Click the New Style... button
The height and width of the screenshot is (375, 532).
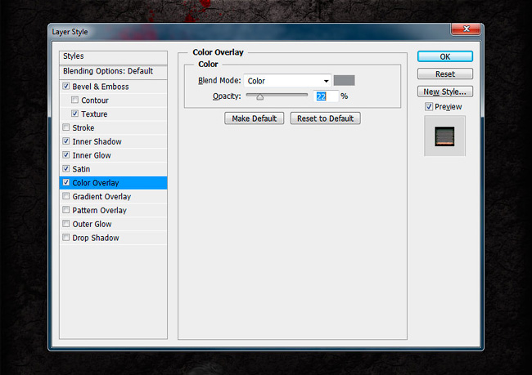445,92
